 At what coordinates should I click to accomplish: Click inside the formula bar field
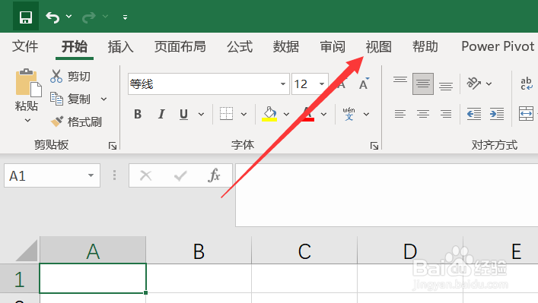(387, 195)
